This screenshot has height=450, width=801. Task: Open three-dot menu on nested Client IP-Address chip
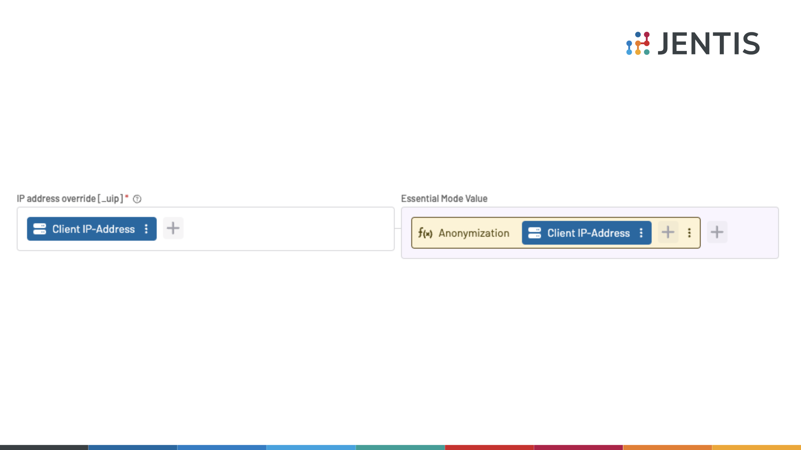pos(641,233)
